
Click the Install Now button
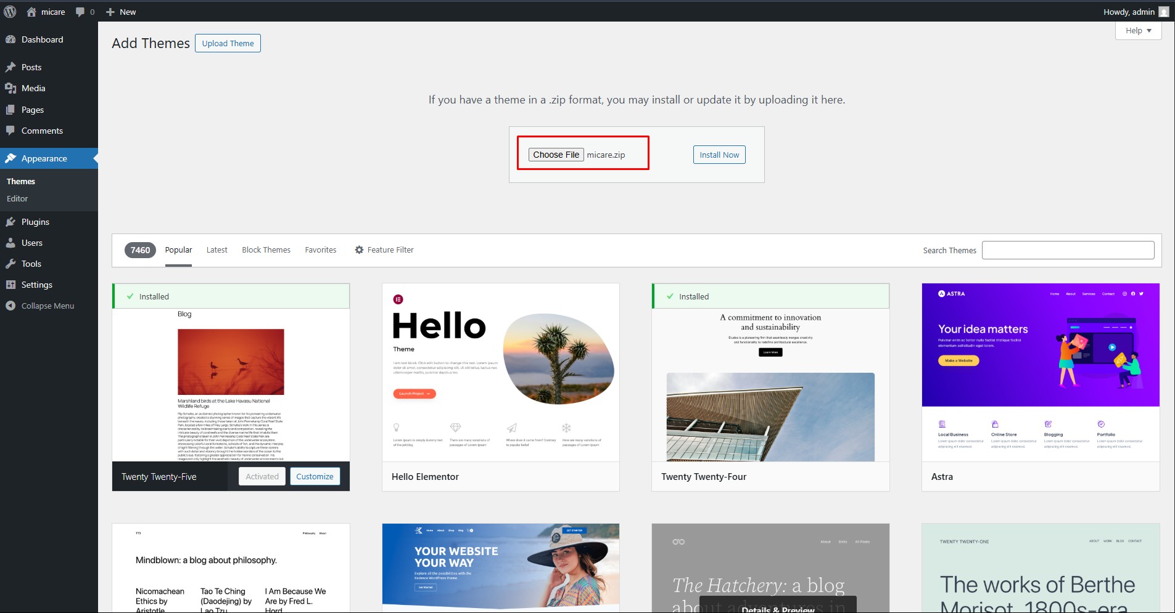719,155
